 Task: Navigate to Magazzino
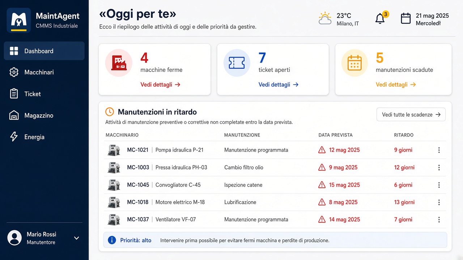point(44,116)
